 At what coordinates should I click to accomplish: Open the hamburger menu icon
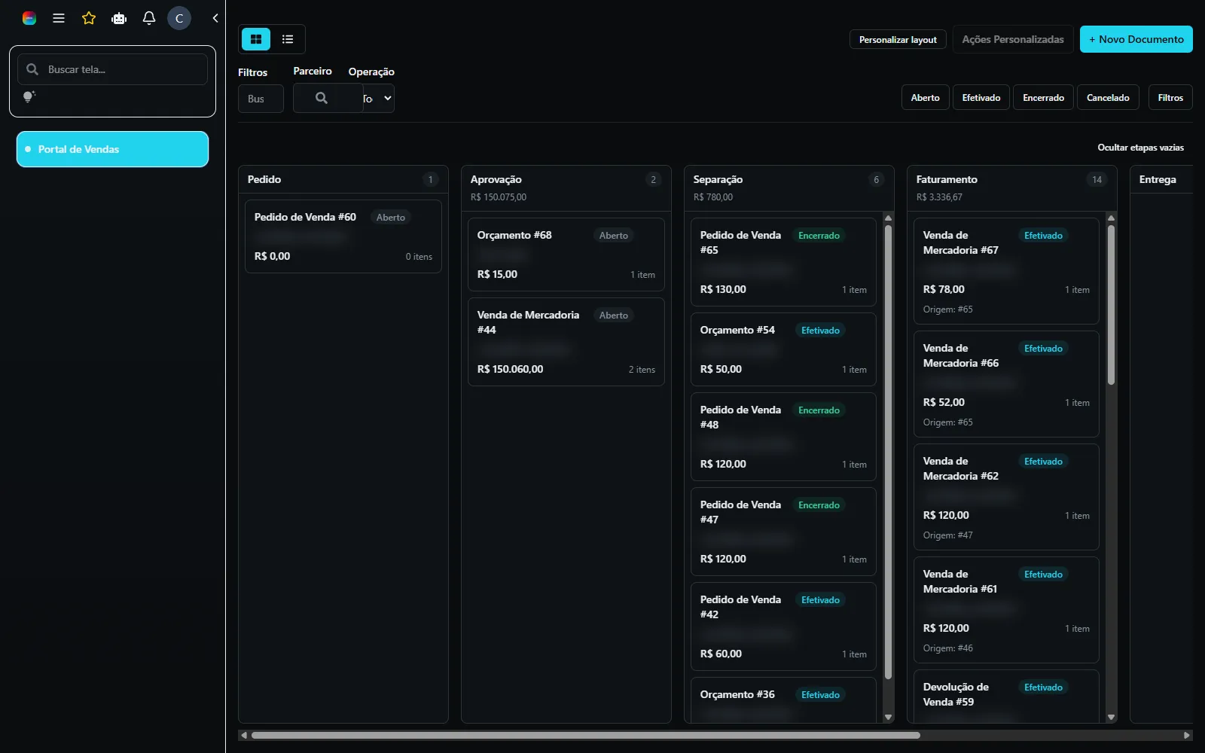[x=59, y=18]
